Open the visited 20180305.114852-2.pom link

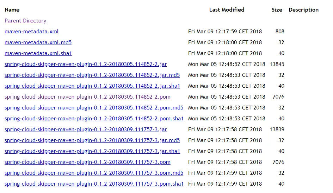tap(87, 97)
